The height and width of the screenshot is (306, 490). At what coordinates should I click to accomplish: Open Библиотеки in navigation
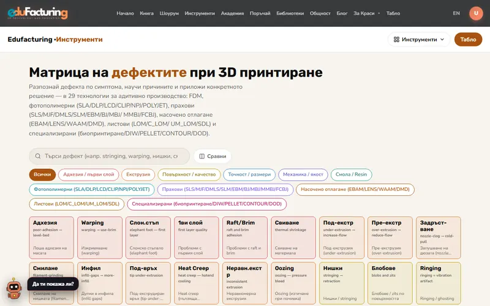point(290,13)
